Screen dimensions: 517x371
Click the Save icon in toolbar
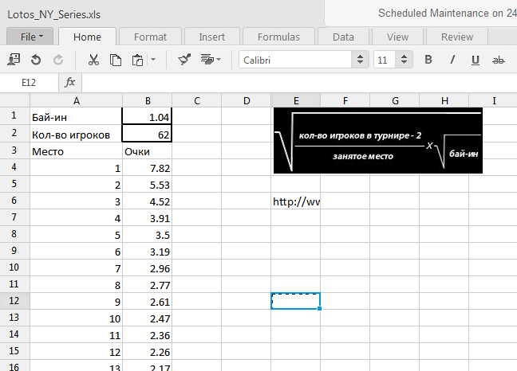tap(14, 60)
